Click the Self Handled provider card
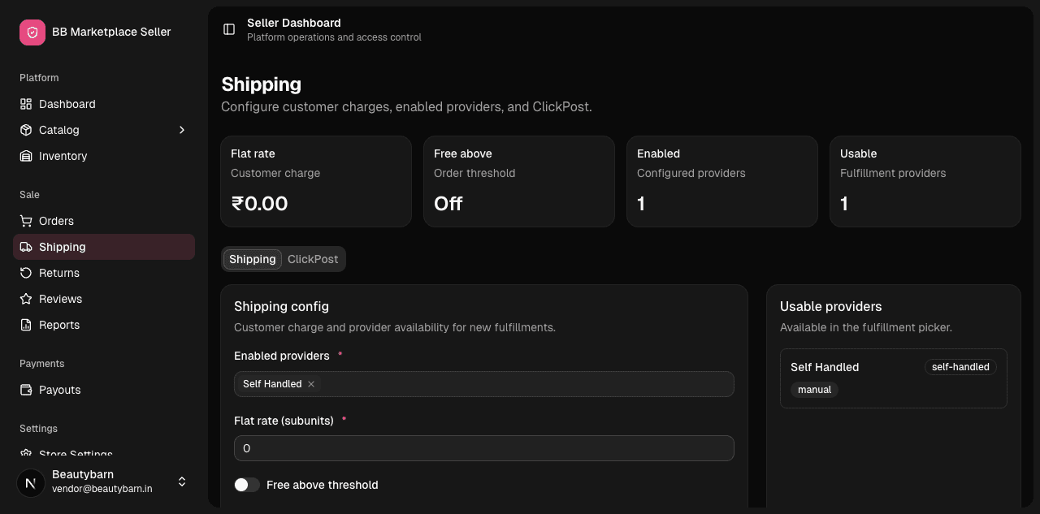The width and height of the screenshot is (1040, 514). tap(894, 378)
